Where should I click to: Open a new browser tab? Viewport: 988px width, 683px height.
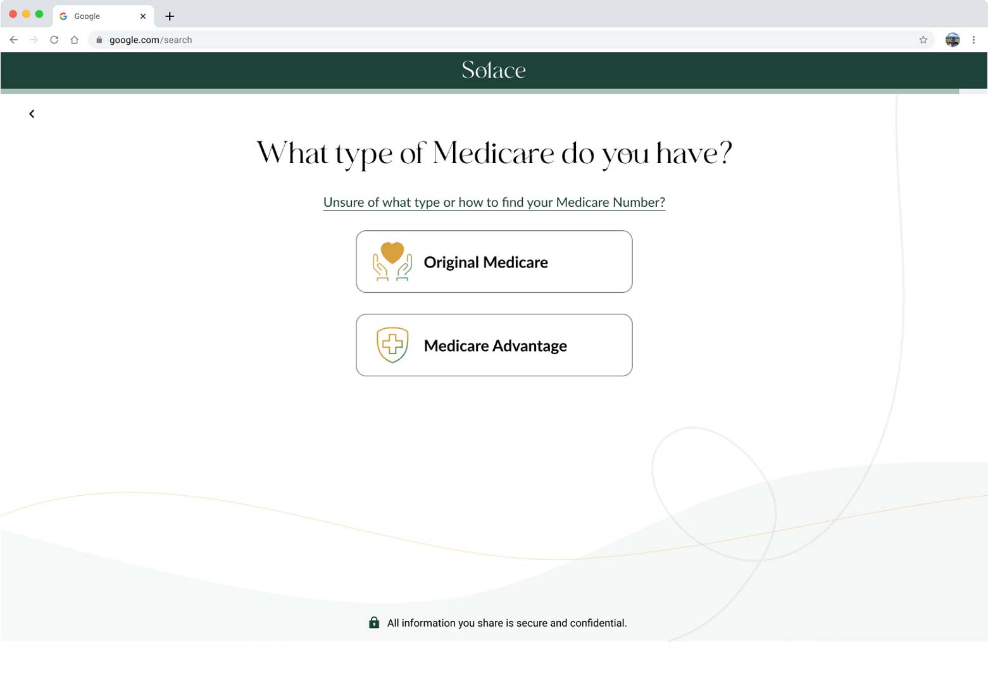pos(170,16)
